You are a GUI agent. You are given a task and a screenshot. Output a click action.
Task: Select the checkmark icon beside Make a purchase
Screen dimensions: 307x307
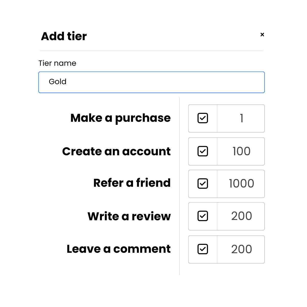coord(202,118)
